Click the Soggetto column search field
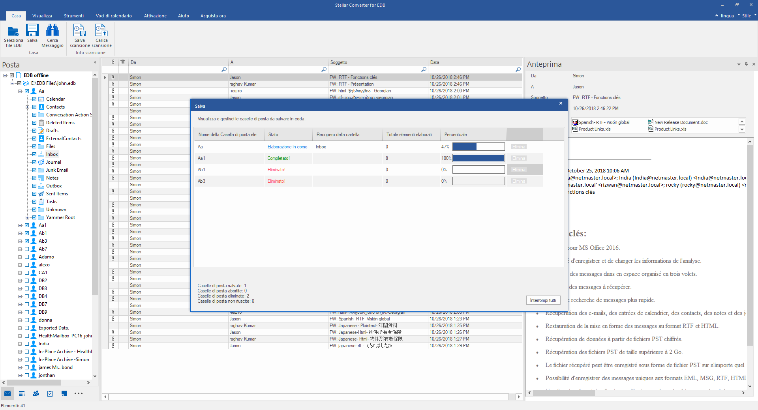758x410 pixels. tap(375, 69)
